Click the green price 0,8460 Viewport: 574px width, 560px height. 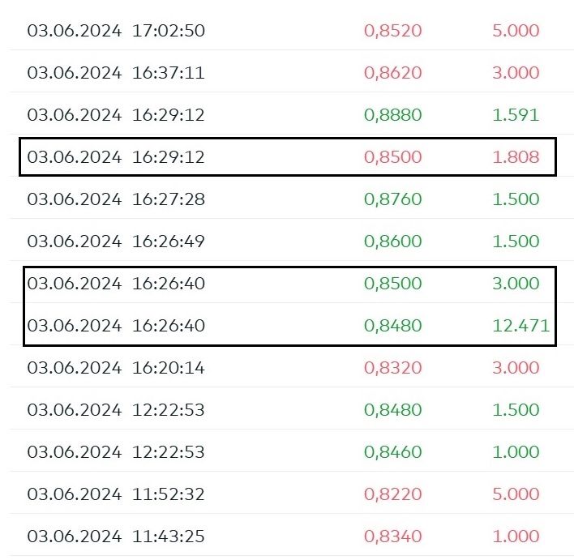393,452
